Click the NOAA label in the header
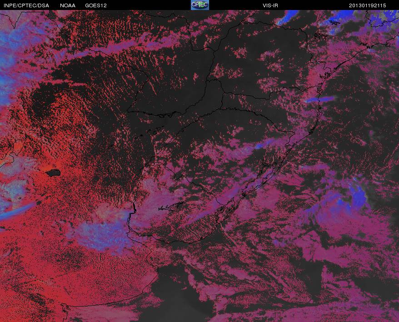399x322 pixels. (68, 5)
